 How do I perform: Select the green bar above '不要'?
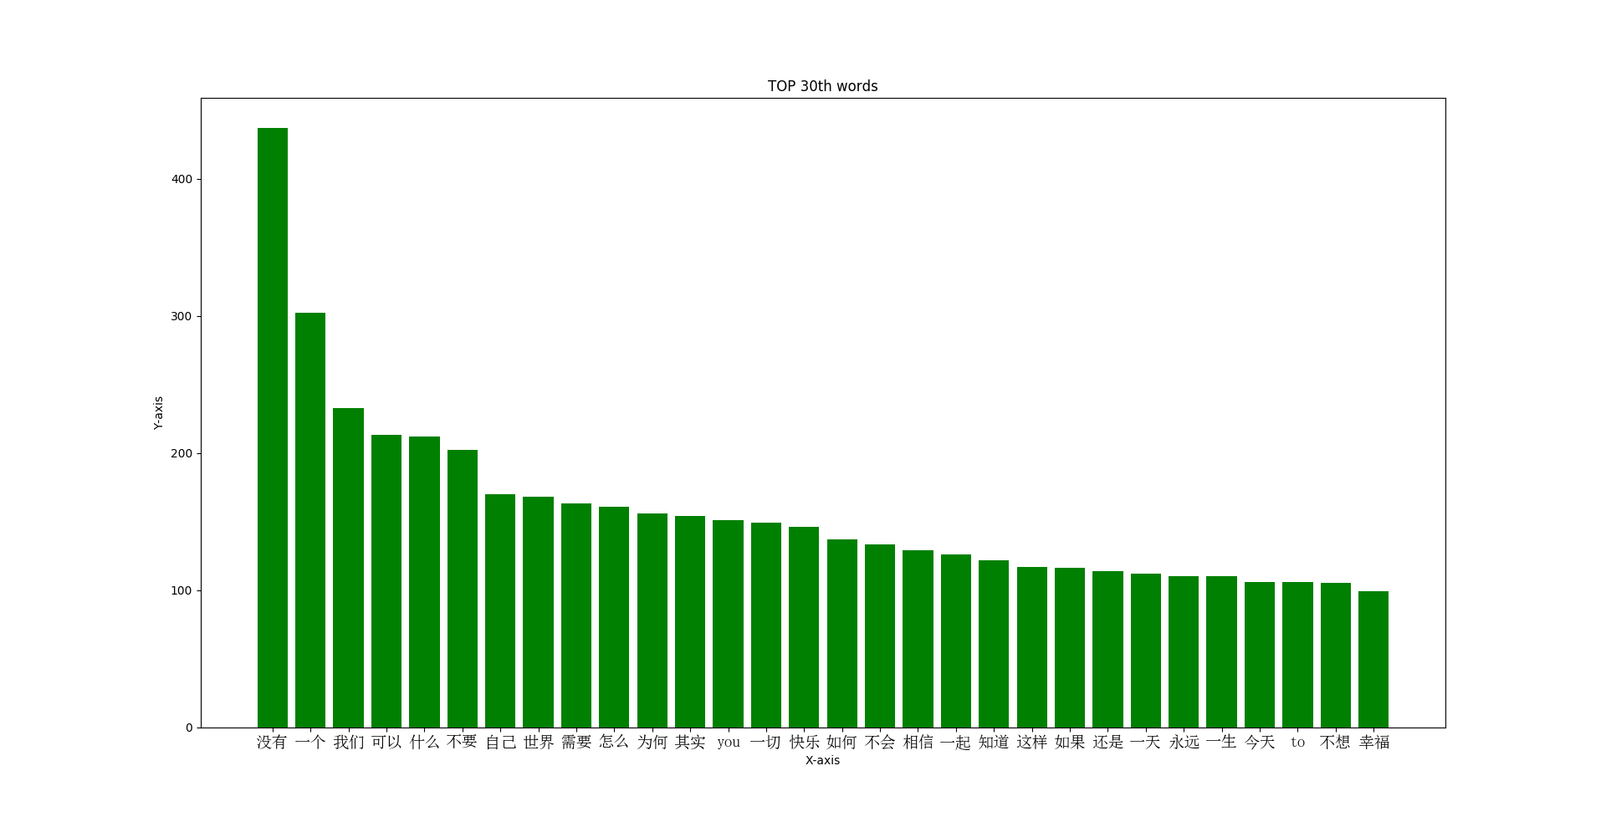click(463, 589)
